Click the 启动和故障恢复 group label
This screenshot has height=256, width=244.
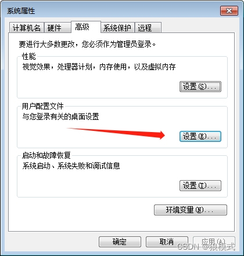click(x=46, y=155)
